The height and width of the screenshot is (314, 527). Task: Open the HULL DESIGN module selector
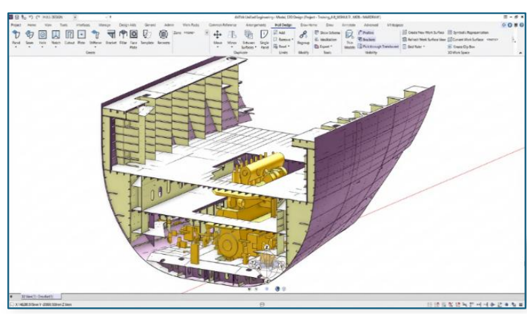(59, 17)
